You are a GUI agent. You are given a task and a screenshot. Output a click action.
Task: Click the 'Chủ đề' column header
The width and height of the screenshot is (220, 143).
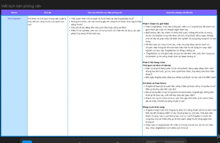[47, 13]
